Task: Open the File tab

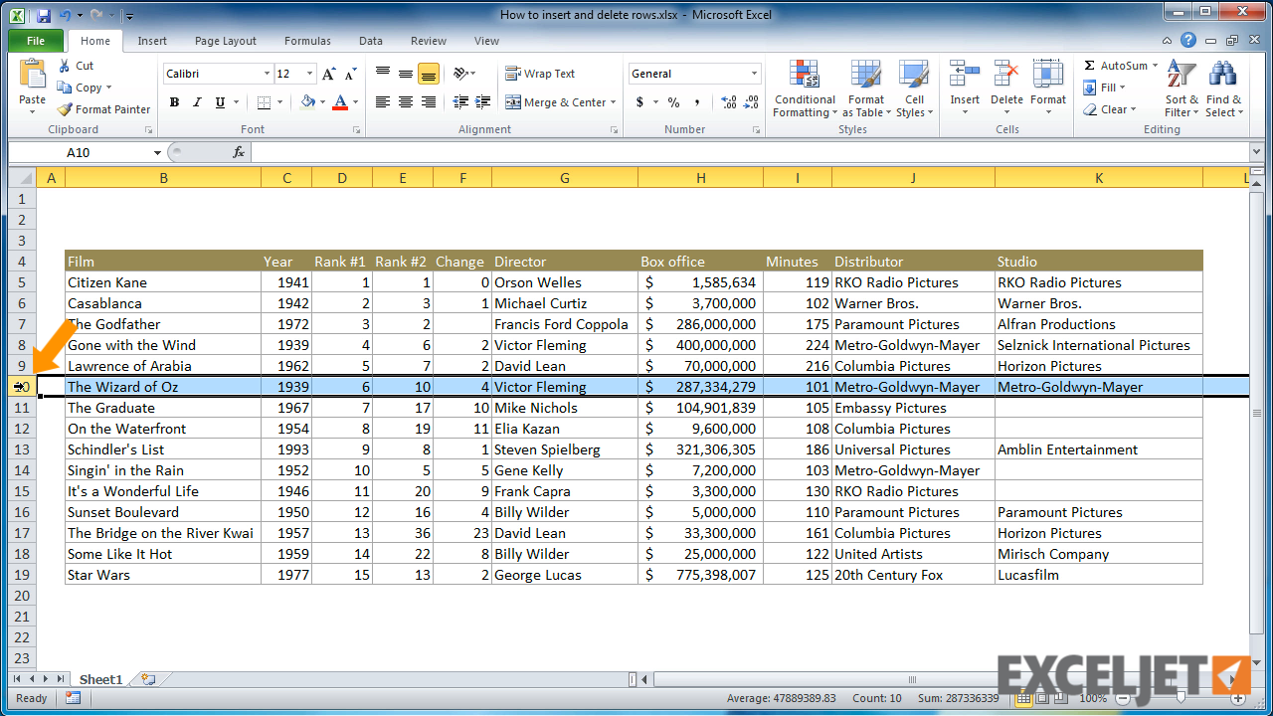Action: pos(36,41)
